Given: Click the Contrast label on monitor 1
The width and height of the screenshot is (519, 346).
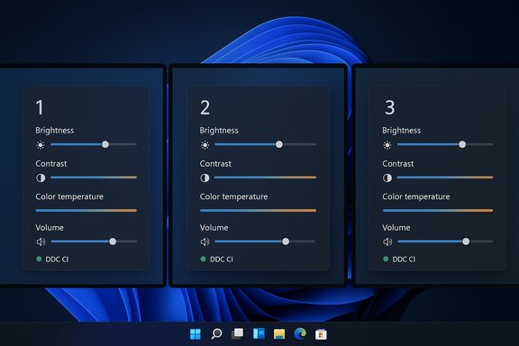Looking at the screenshot, I should click(51, 164).
